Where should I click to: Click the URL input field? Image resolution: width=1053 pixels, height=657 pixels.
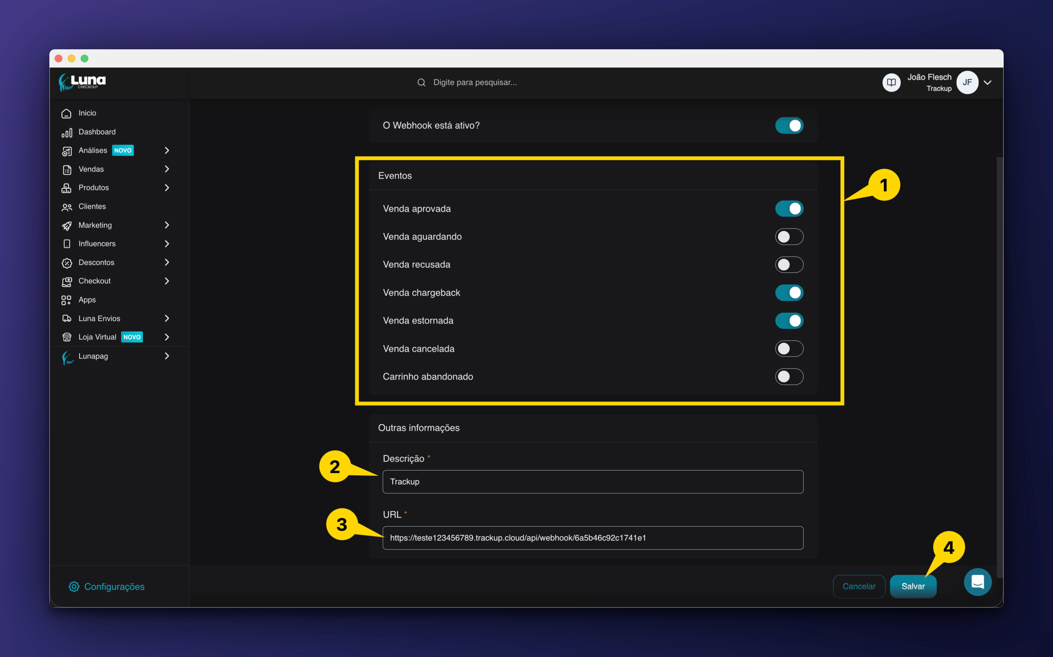593,538
